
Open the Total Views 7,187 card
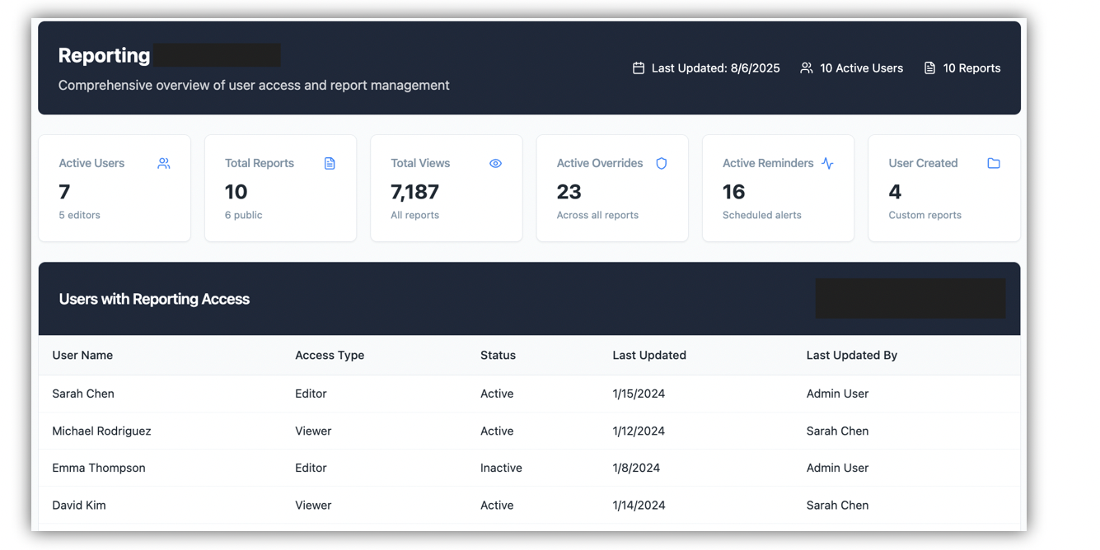[x=446, y=189]
